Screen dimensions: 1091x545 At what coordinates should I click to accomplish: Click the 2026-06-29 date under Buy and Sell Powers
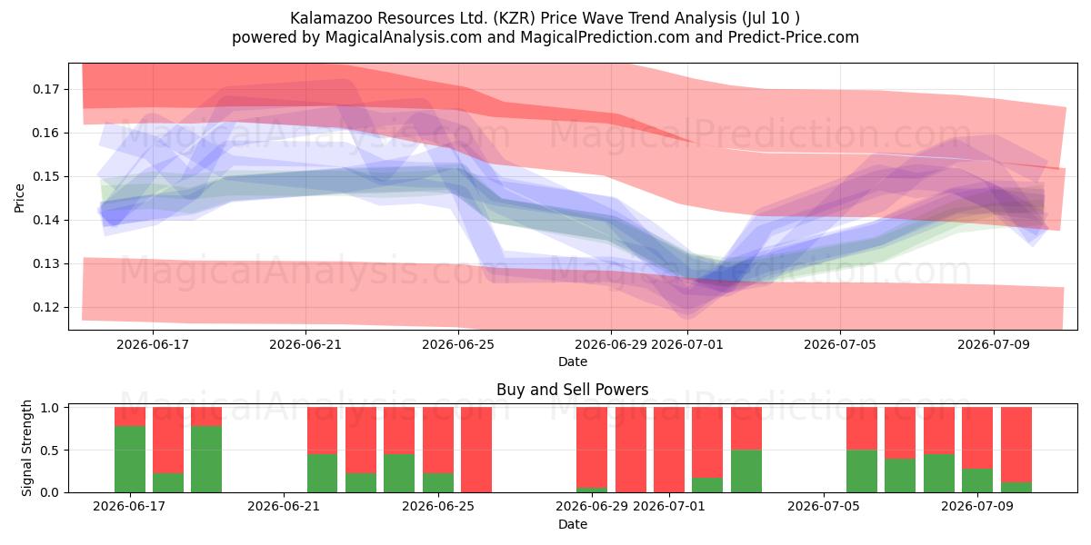(x=592, y=507)
